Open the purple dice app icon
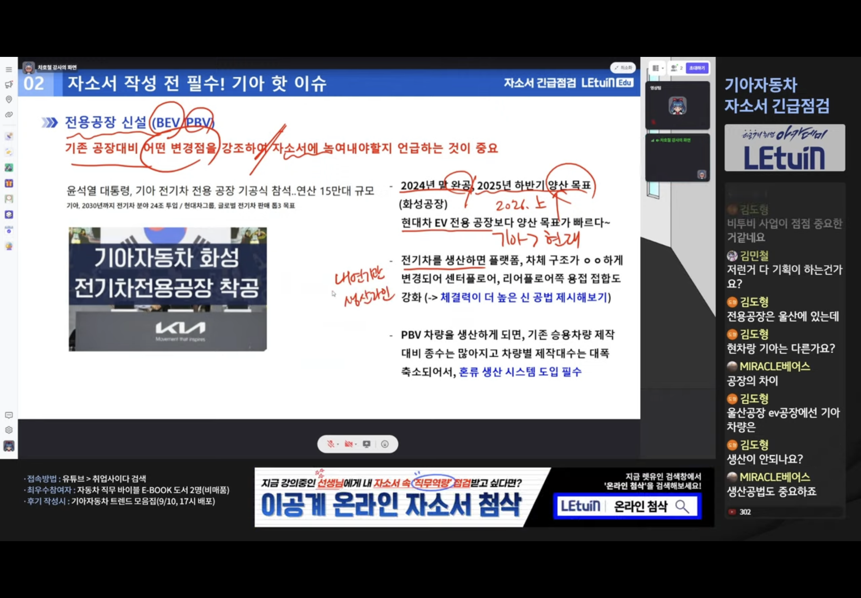The width and height of the screenshot is (861, 598). (x=9, y=215)
